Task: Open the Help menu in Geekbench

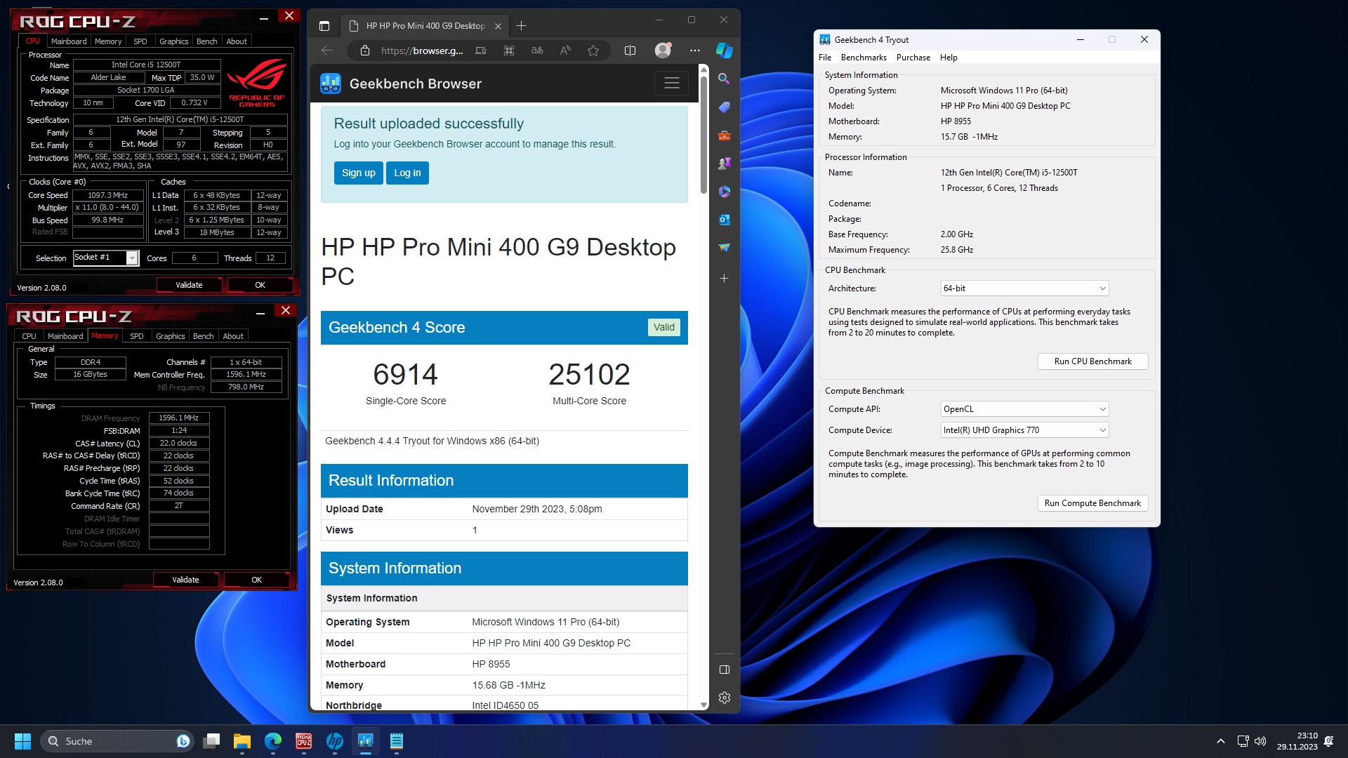Action: [x=949, y=58]
